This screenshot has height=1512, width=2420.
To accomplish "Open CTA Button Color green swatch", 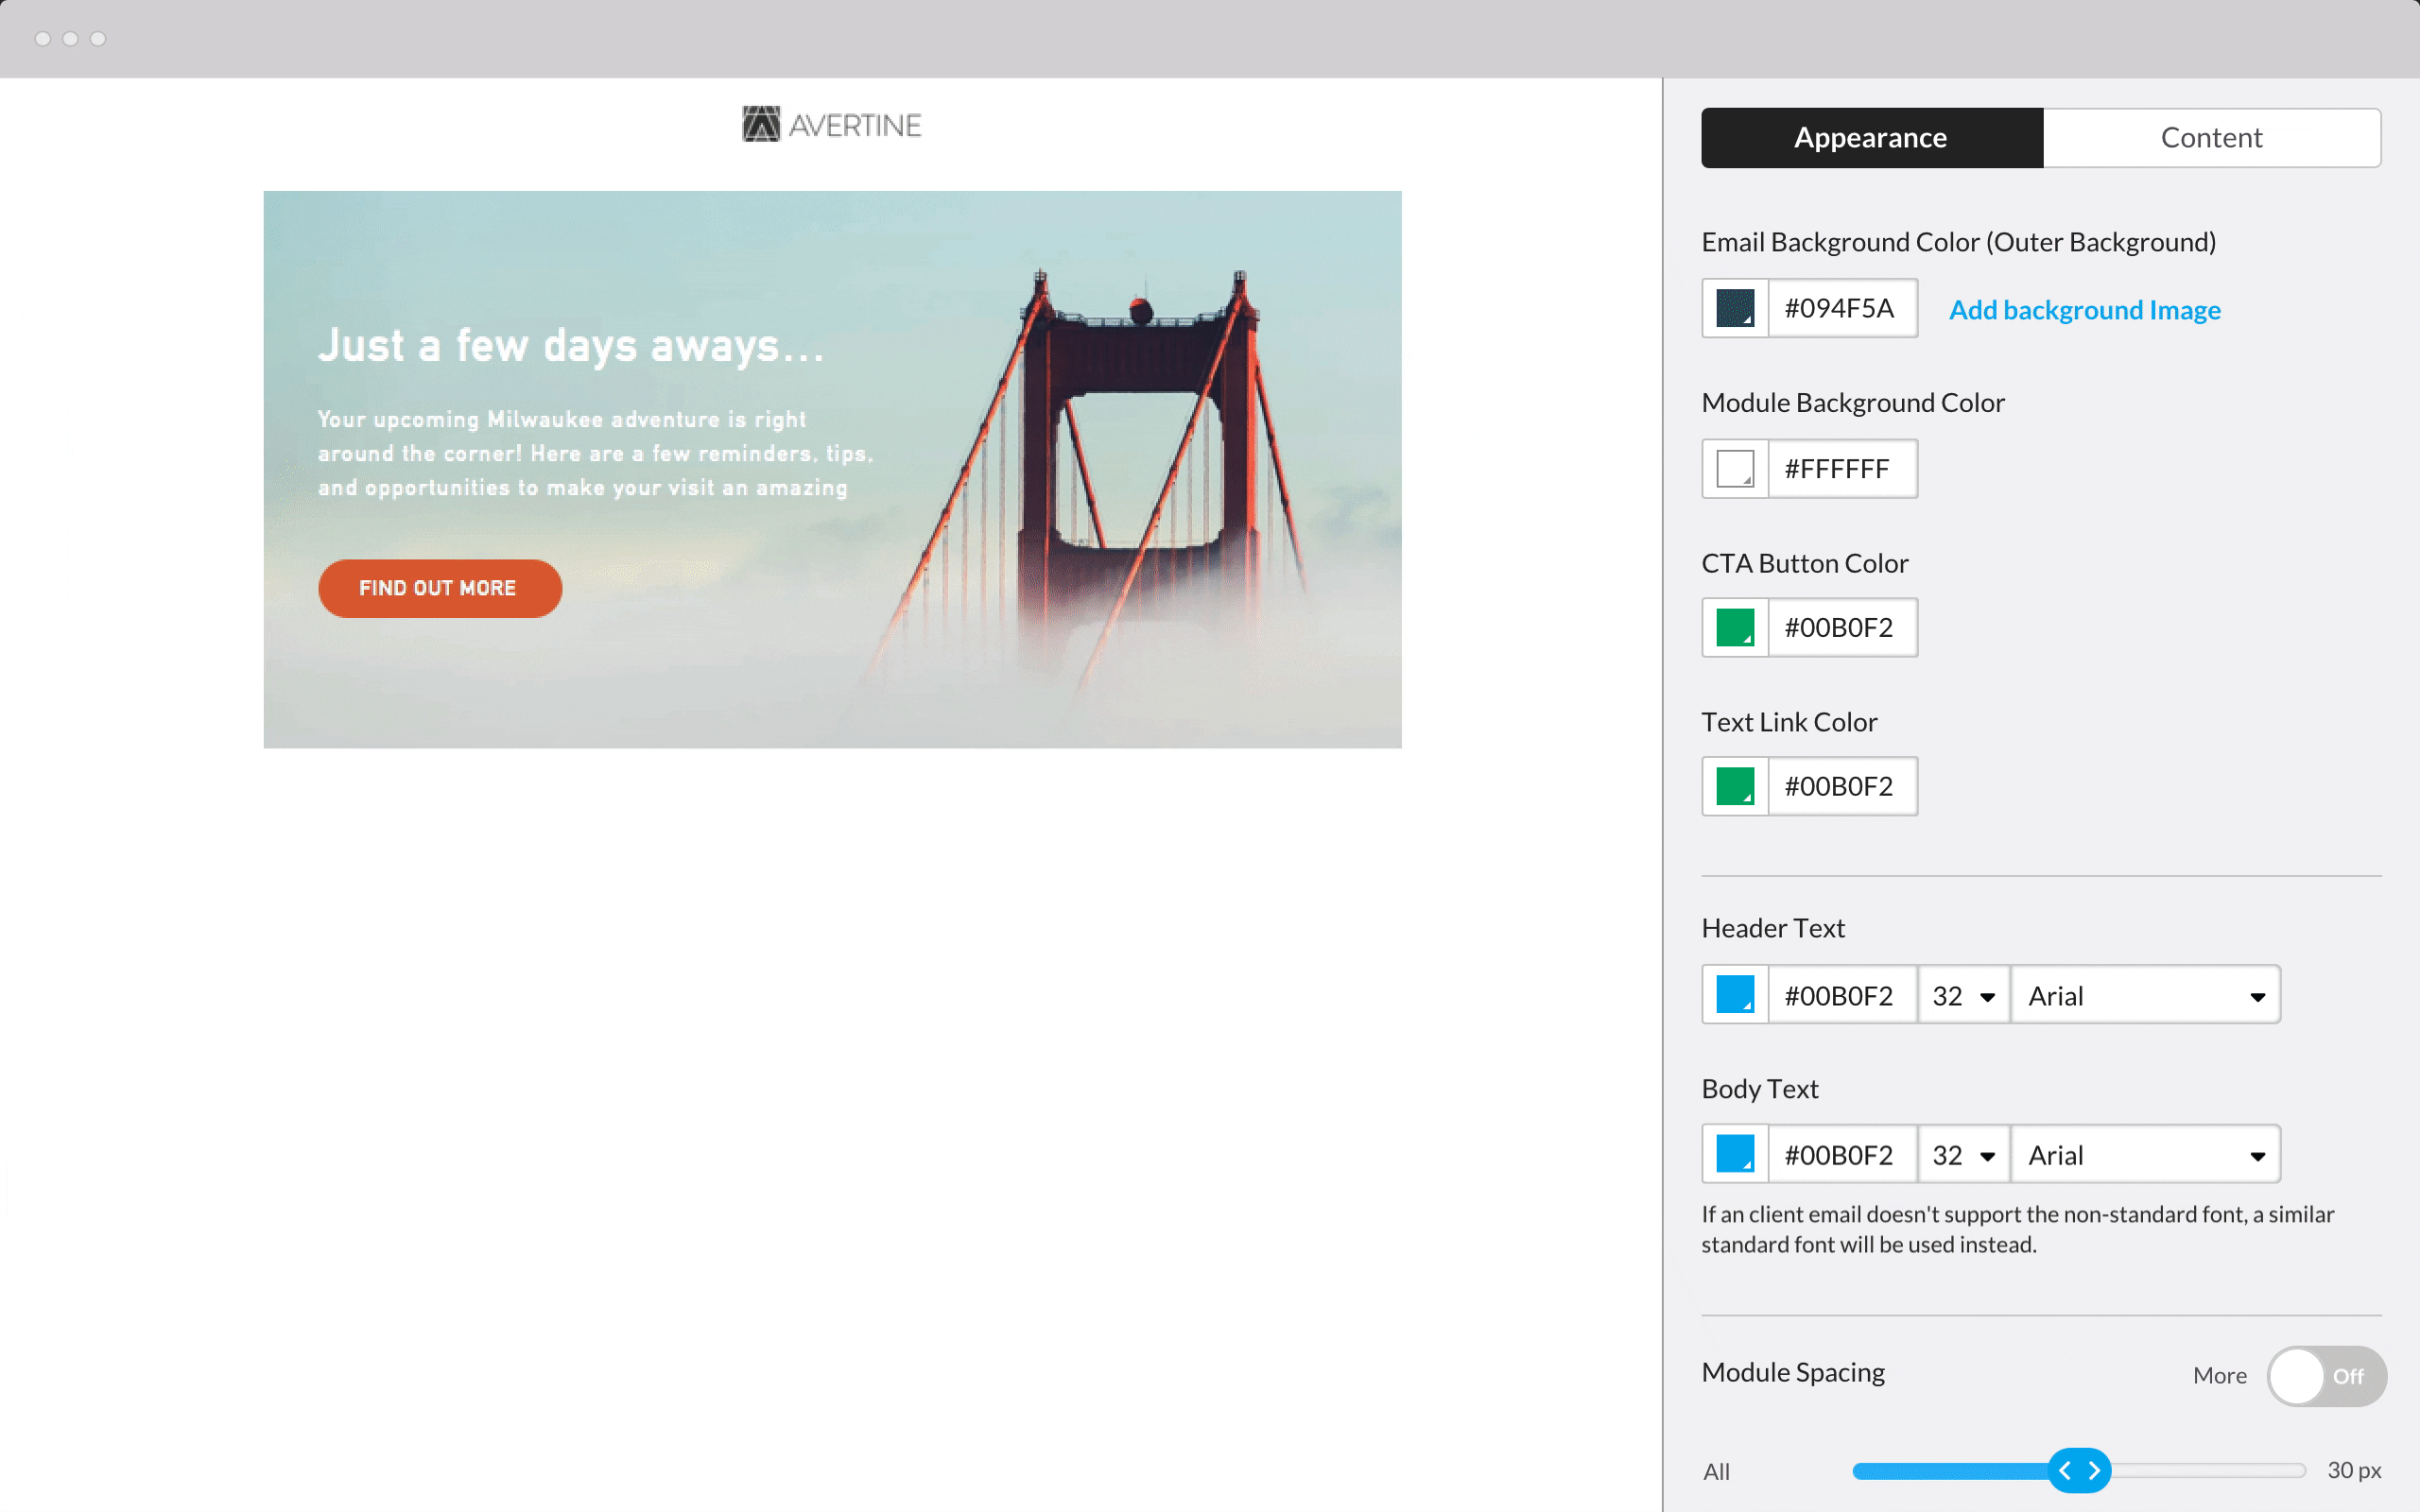I will 1735,627.
